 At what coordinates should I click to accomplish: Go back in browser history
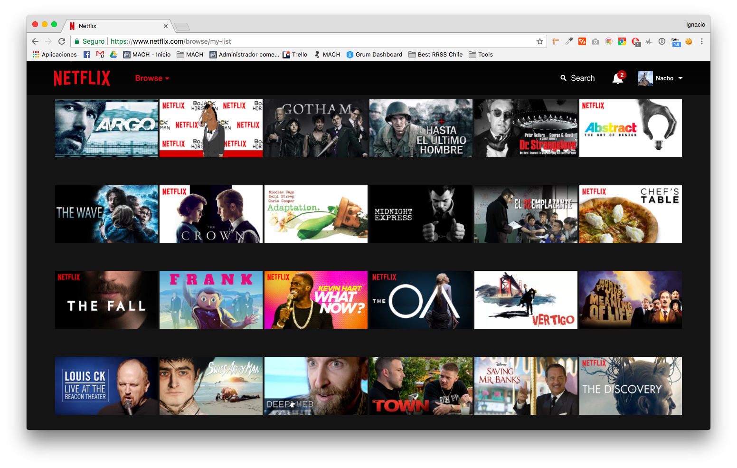[35, 41]
